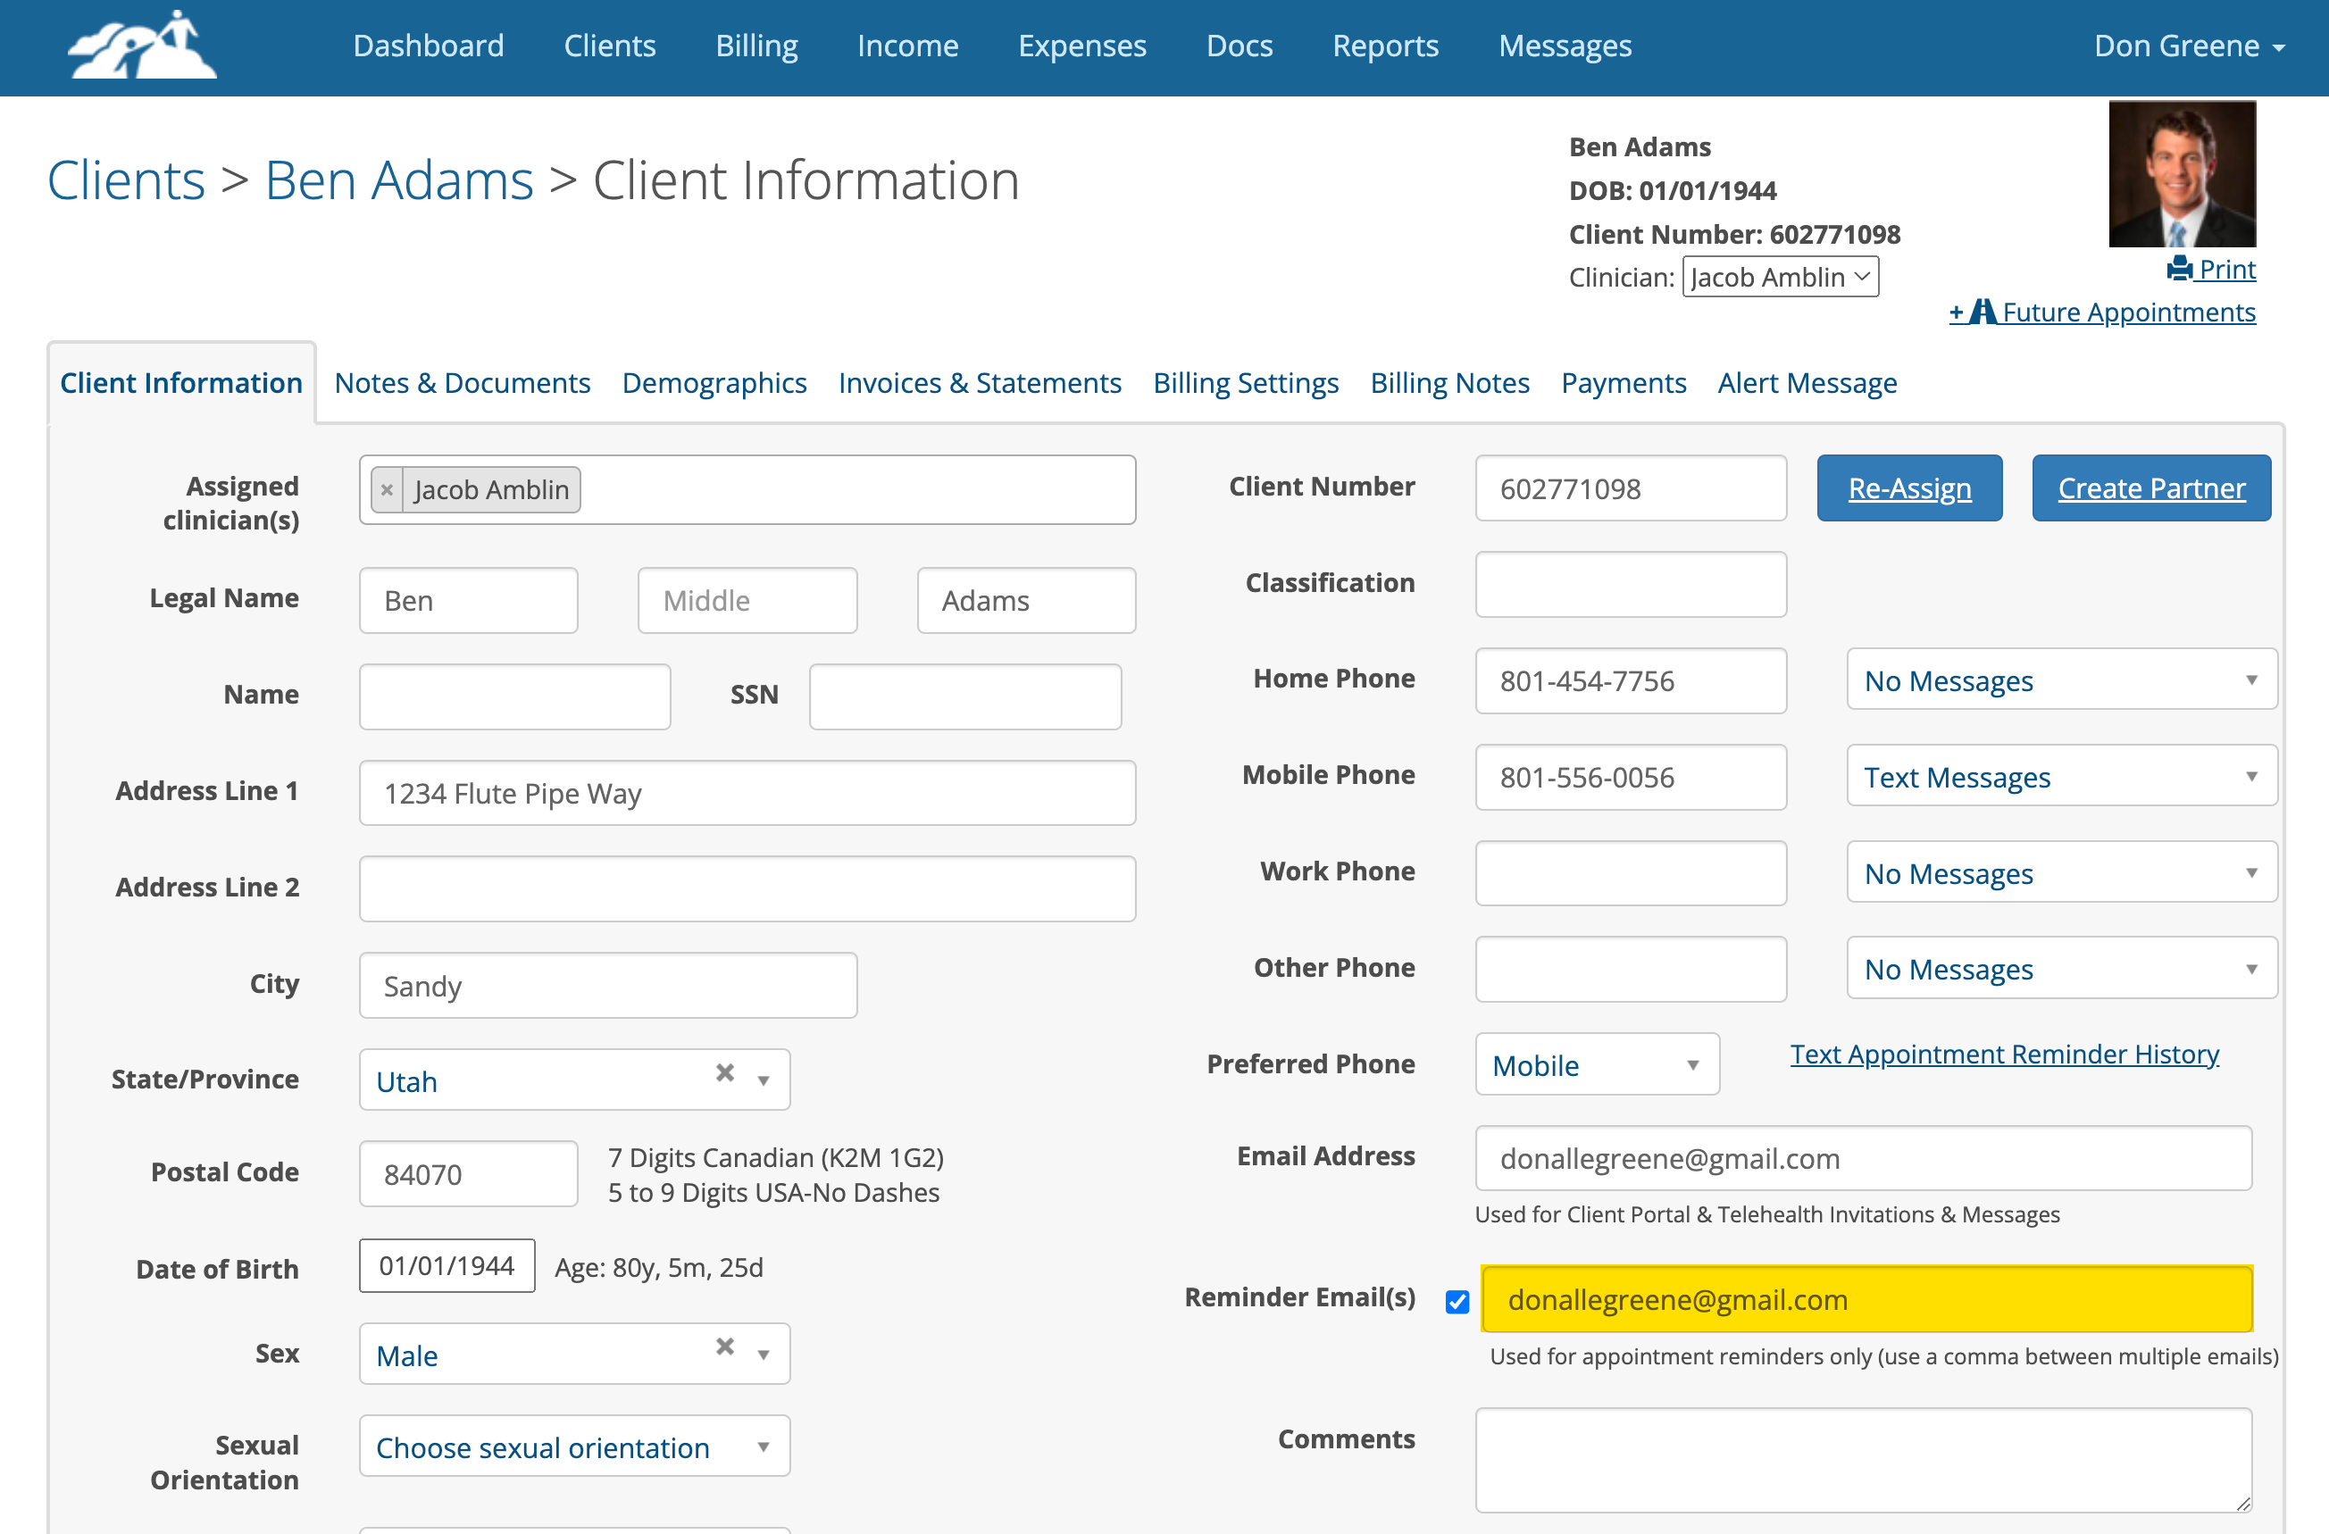This screenshot has width=2329, height=1534.
Task: Click the Create Partner button
Action: click(2150, 488)
